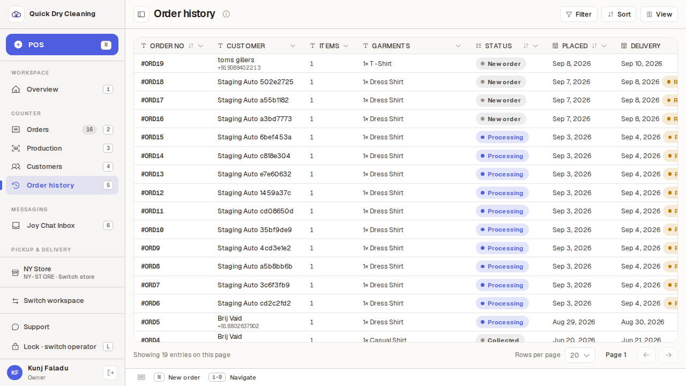This screenshot has height=386, width=686.
Task: Open Production in the sidebar
Action: click(x=62, y=149)
